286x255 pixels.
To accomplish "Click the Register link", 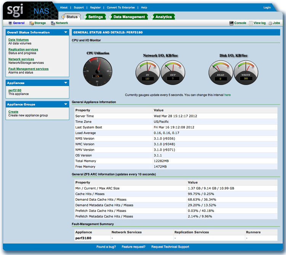I will pos(95,8).
